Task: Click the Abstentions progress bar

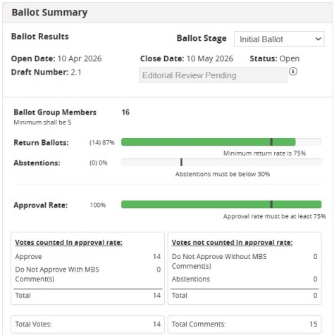Action: point(221,162)
